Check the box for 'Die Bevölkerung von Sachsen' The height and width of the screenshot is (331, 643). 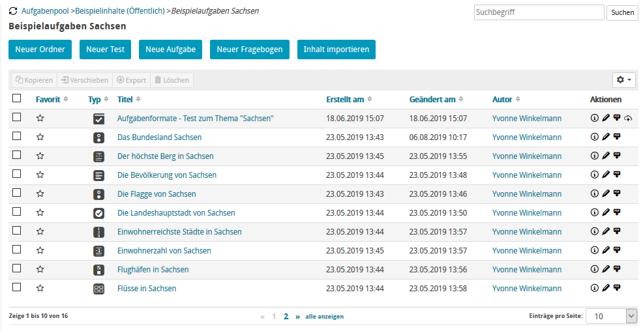click(17, 174)
